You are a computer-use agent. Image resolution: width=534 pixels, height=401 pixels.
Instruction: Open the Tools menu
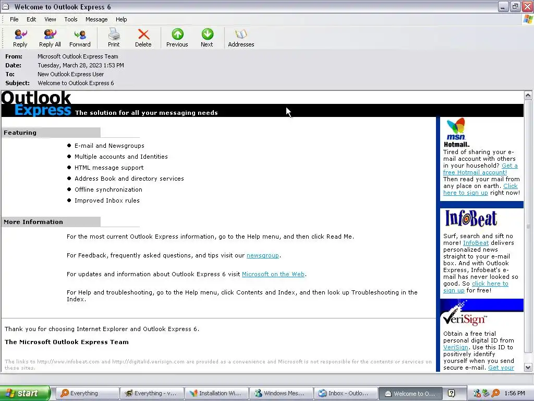tap(71, 19)
